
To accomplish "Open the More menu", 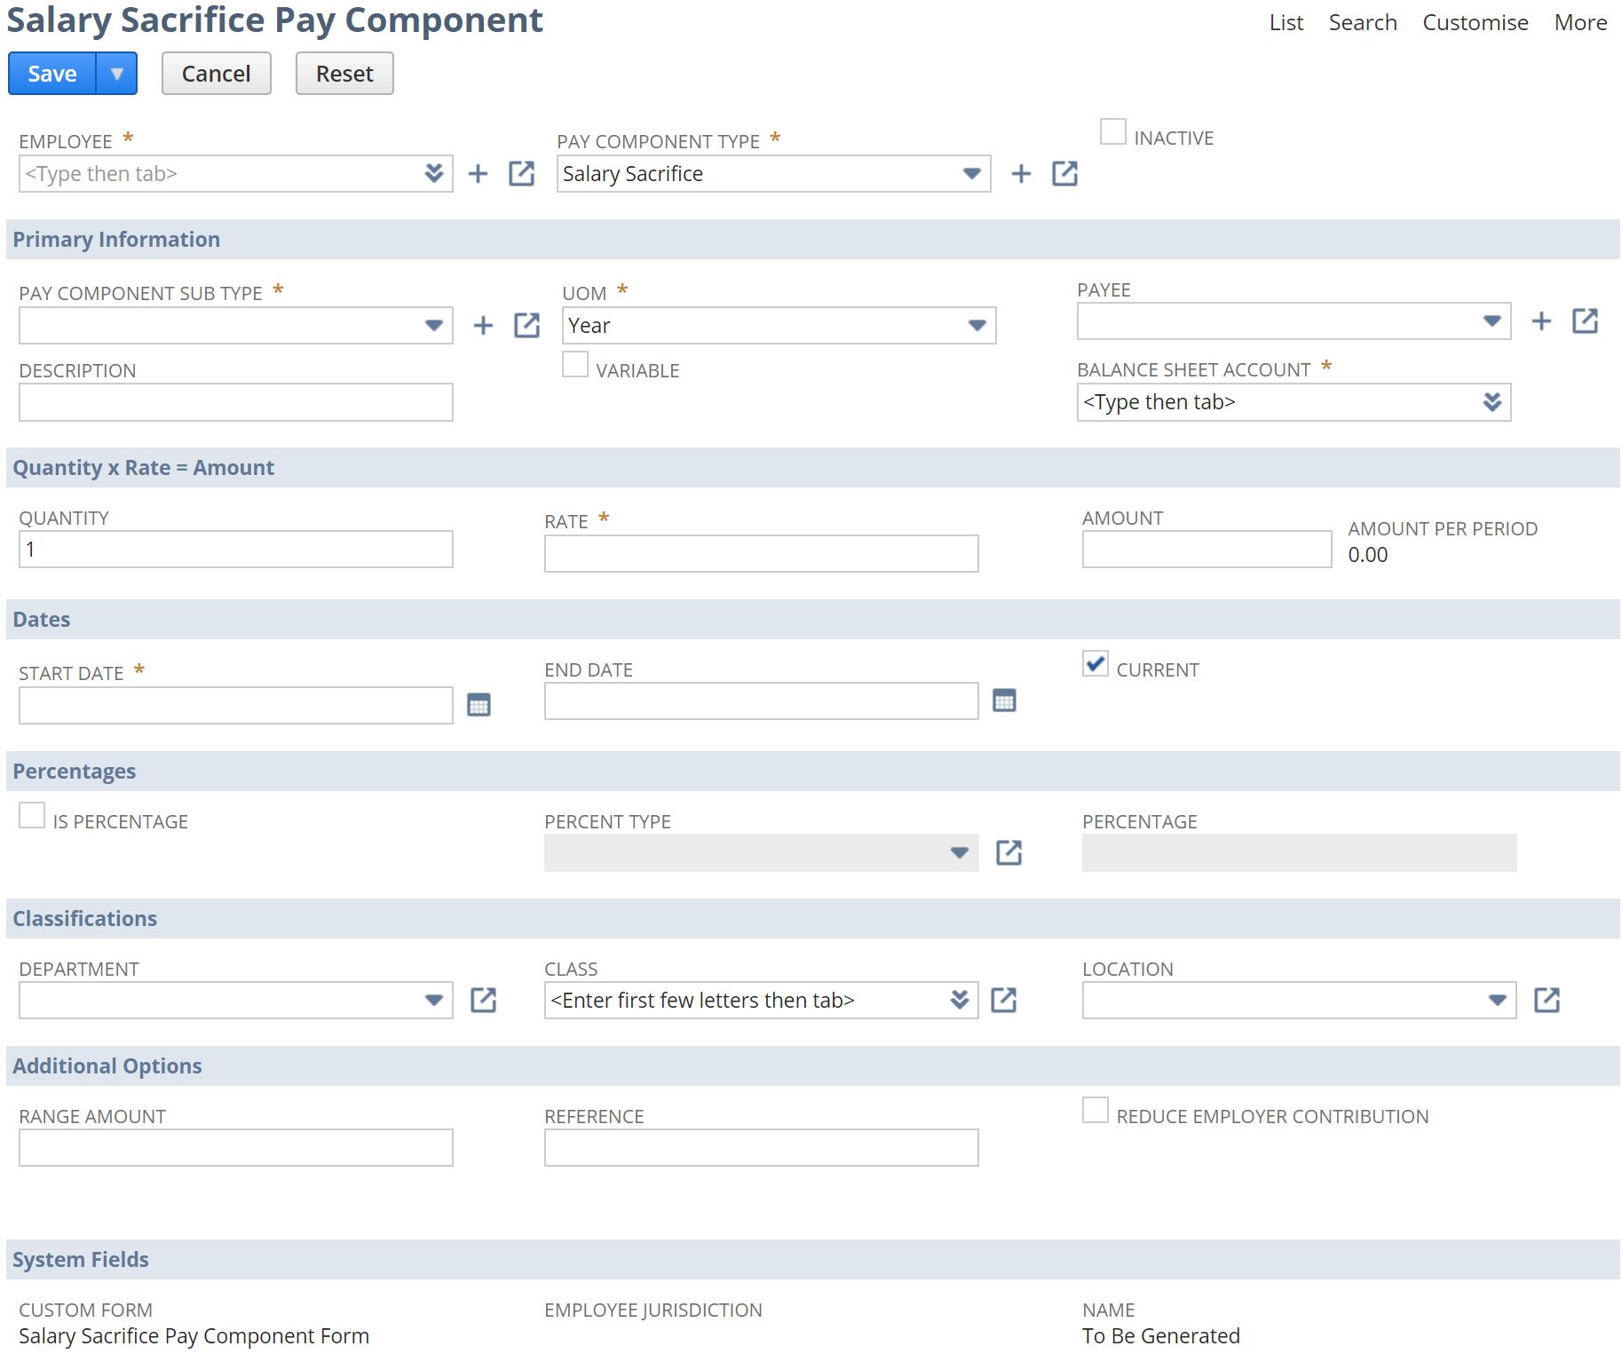I will [1579, 22].
